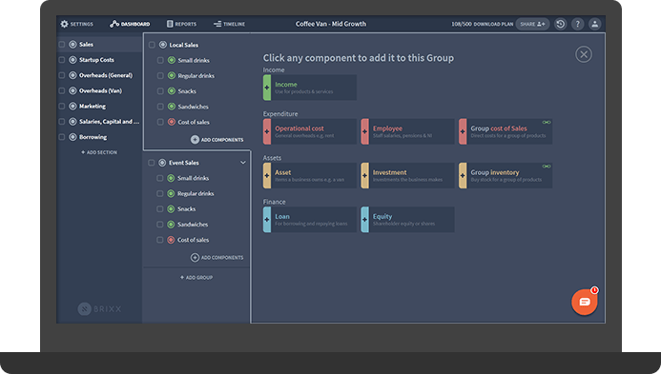Collapse the Event Sales group chevron

[243, 163]
